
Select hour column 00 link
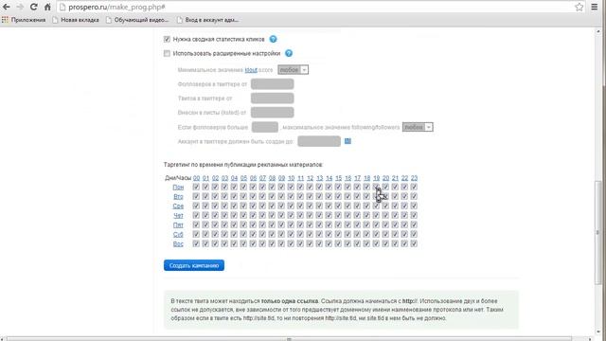coord(196,178)
